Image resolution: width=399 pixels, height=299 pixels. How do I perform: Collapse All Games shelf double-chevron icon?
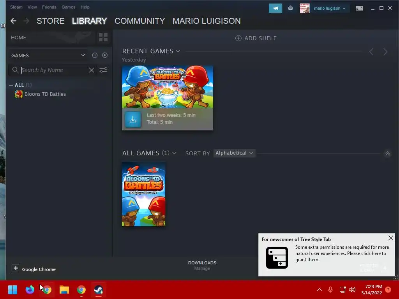[388, 153]
